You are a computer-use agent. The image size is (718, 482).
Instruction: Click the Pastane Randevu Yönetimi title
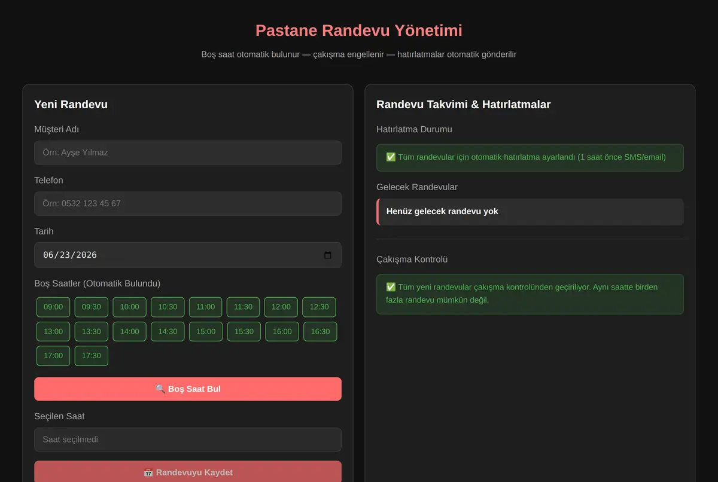pos(359,30)
